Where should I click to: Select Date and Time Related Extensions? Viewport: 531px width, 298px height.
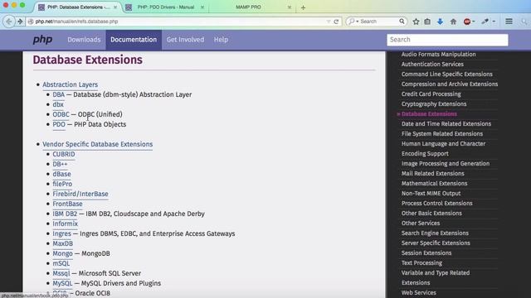click(x=446, y=124)
